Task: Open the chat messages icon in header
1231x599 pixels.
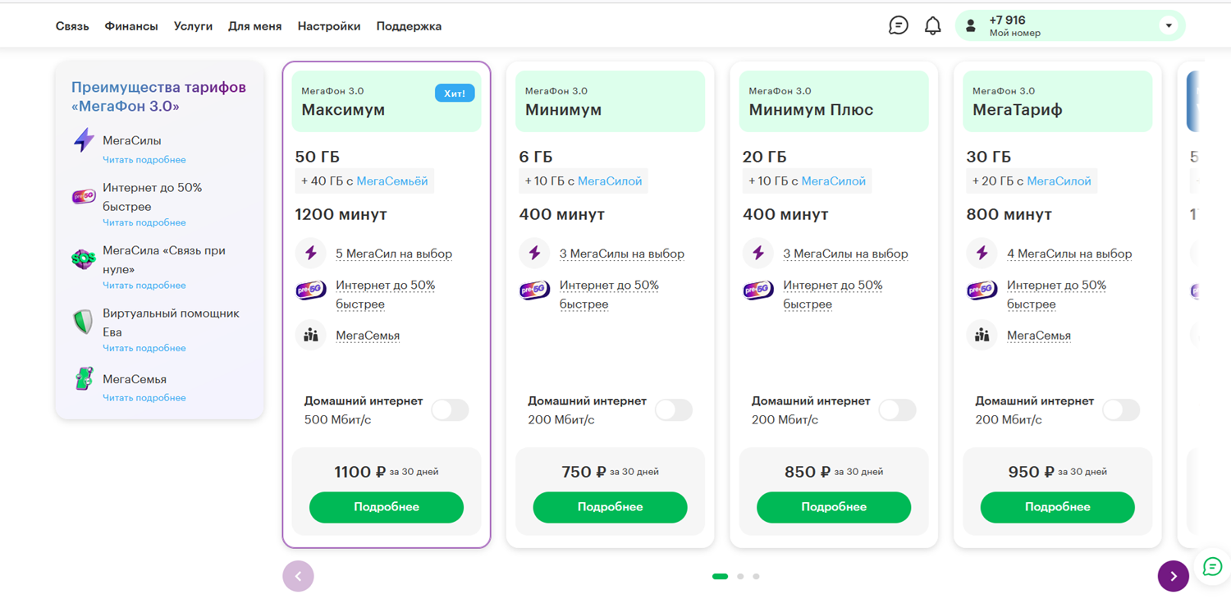Action: click(899, 25)
